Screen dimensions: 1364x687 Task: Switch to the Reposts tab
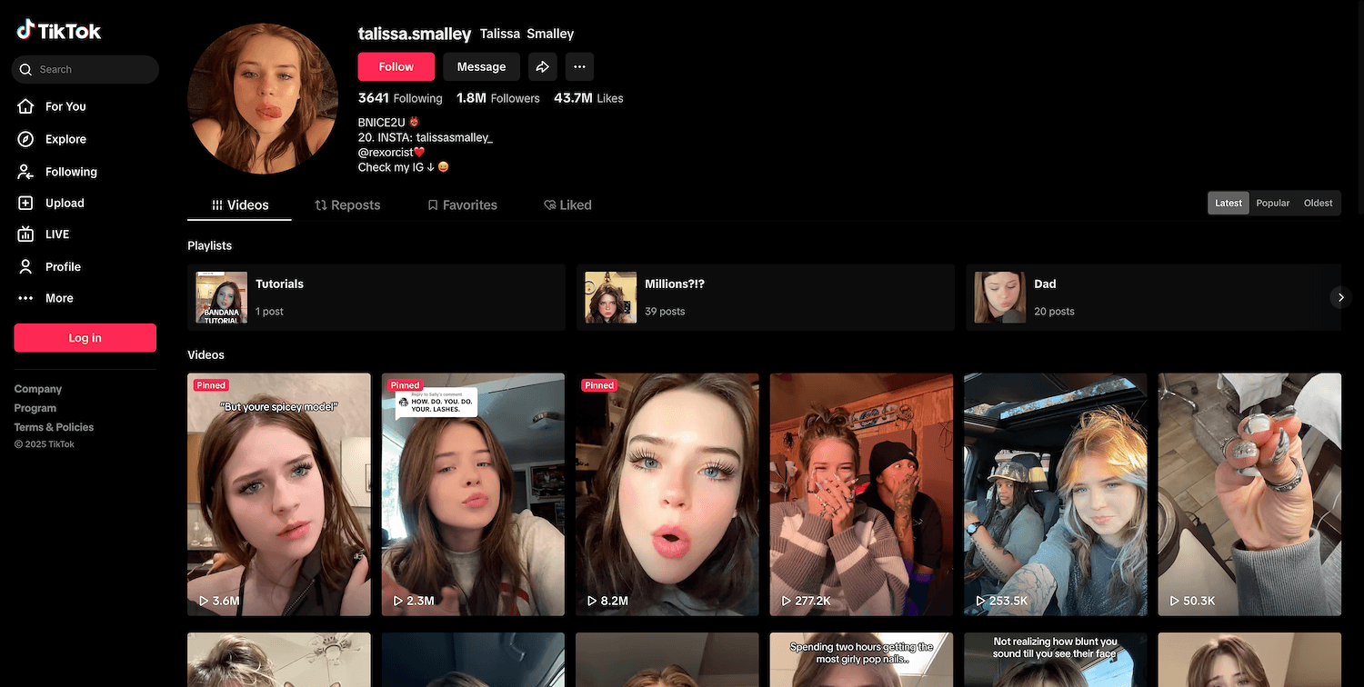coord(347,205)
